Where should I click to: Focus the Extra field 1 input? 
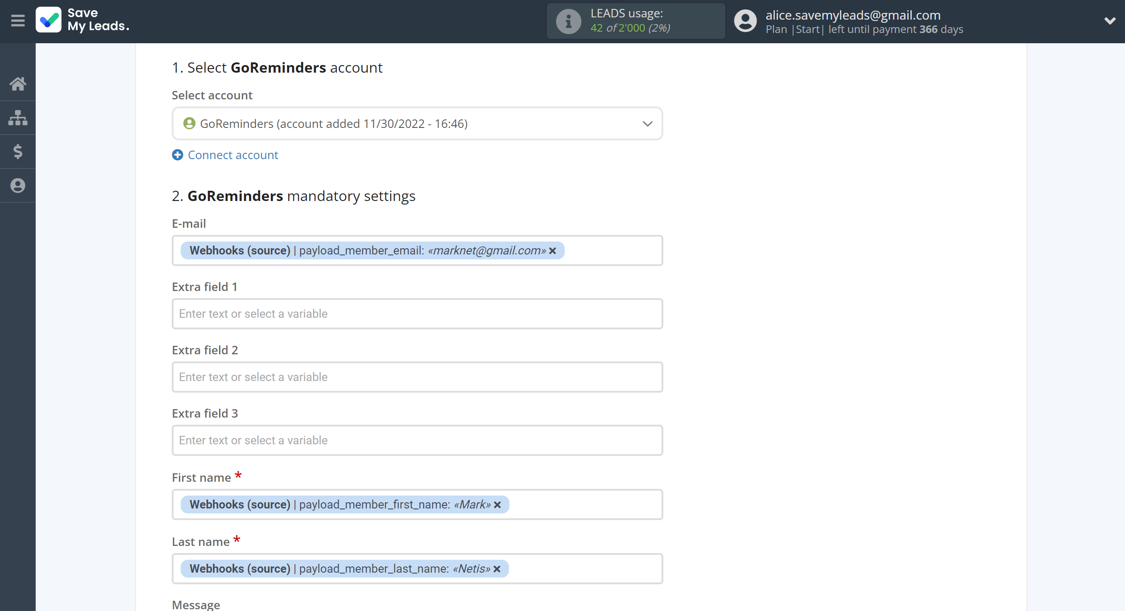coord(417,314)
